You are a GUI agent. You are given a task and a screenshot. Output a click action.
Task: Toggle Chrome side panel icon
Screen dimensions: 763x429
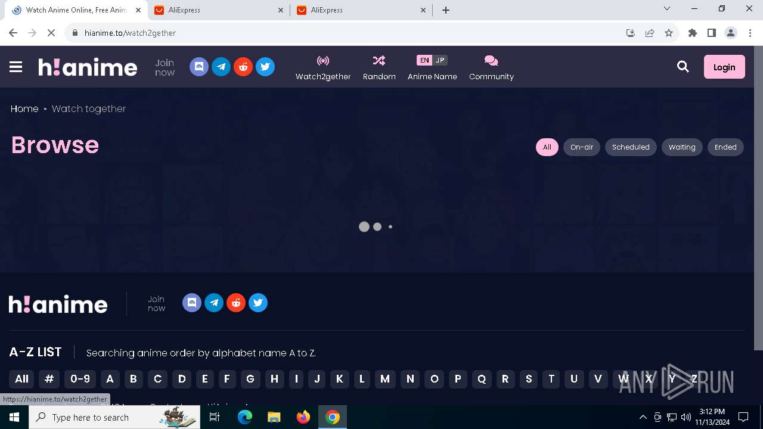click(x=712, y=33)
